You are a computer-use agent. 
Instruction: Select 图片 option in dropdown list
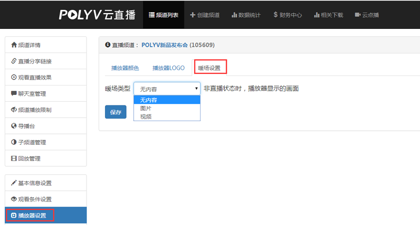(145, 108)
